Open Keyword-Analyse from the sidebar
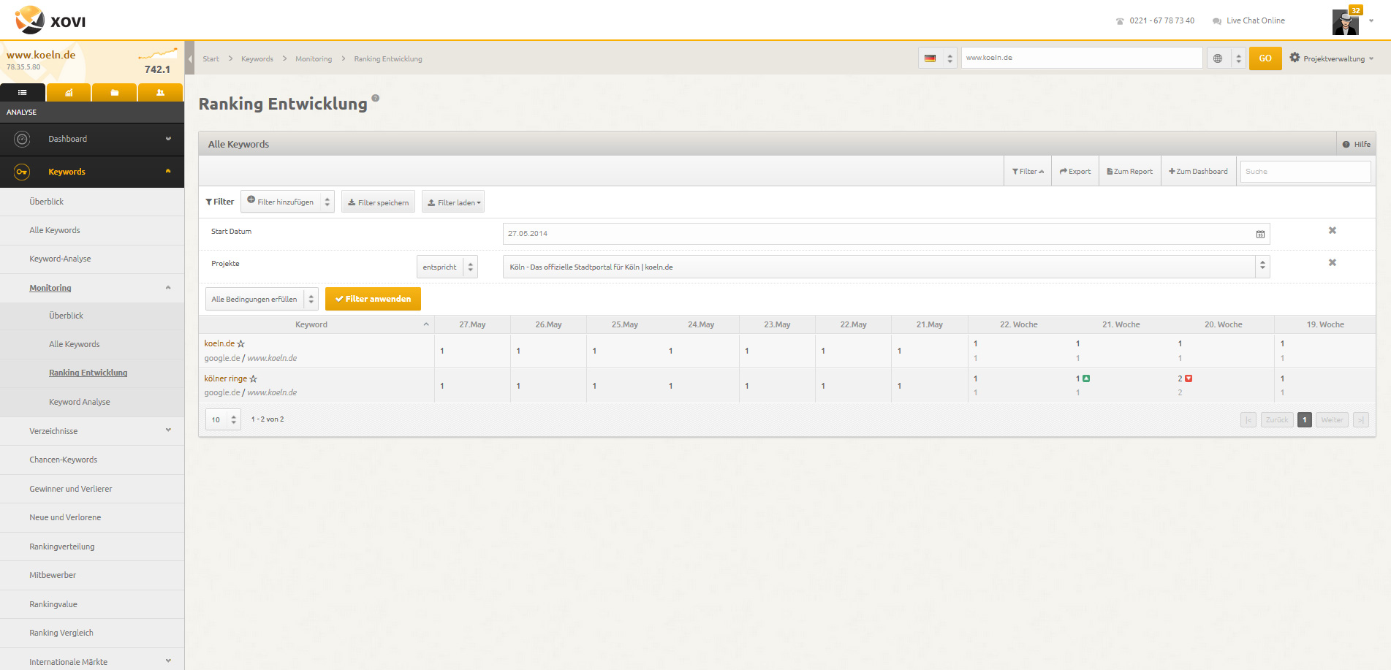 [x=60, y=259]
